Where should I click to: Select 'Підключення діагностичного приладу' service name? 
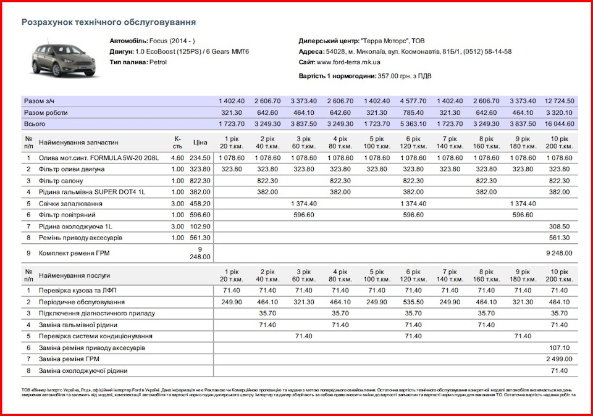tap(97, 313)
